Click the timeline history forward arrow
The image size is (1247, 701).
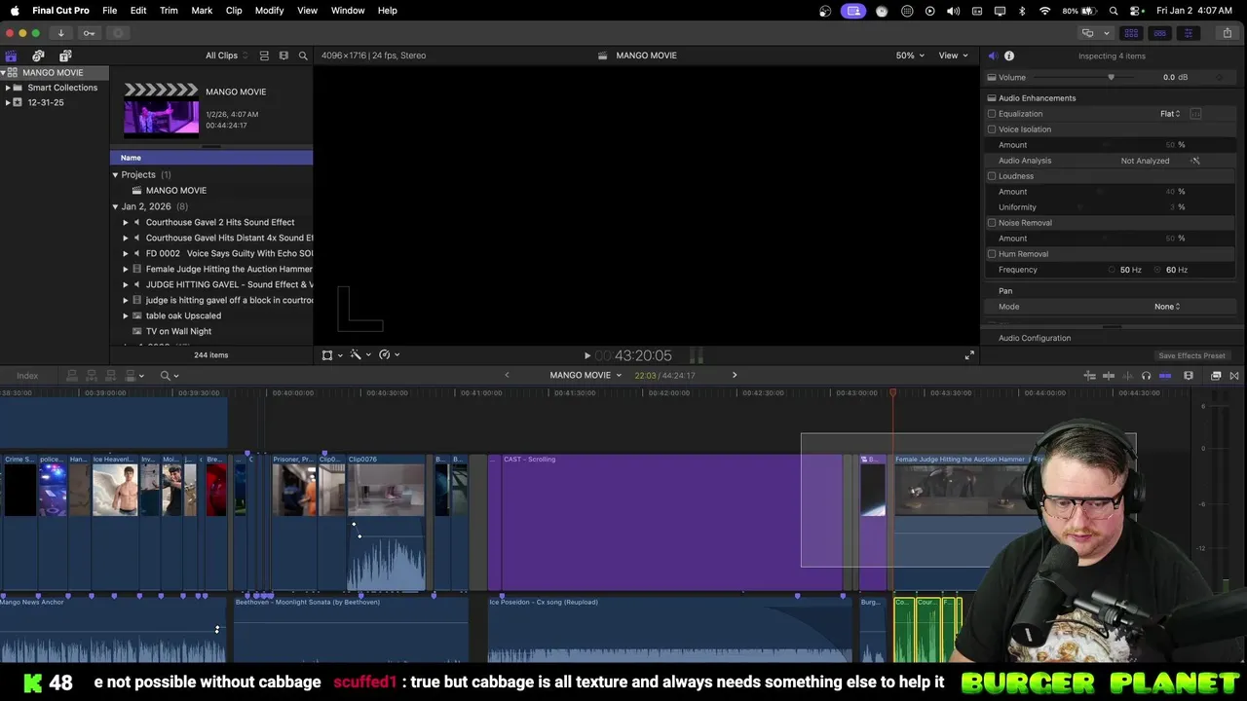735,375
